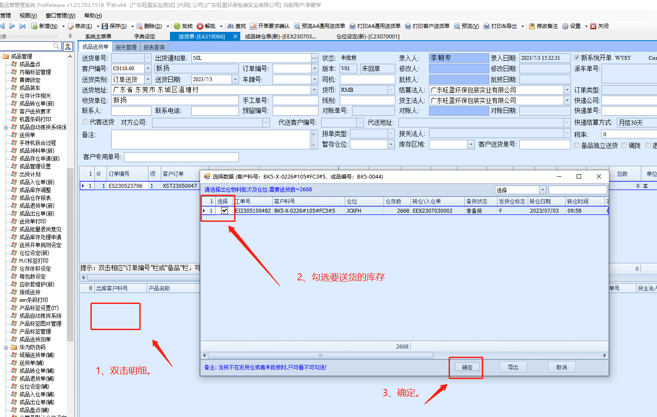Open the 货主法人 dropdown

pyautogui.click(x=567, y=100)
